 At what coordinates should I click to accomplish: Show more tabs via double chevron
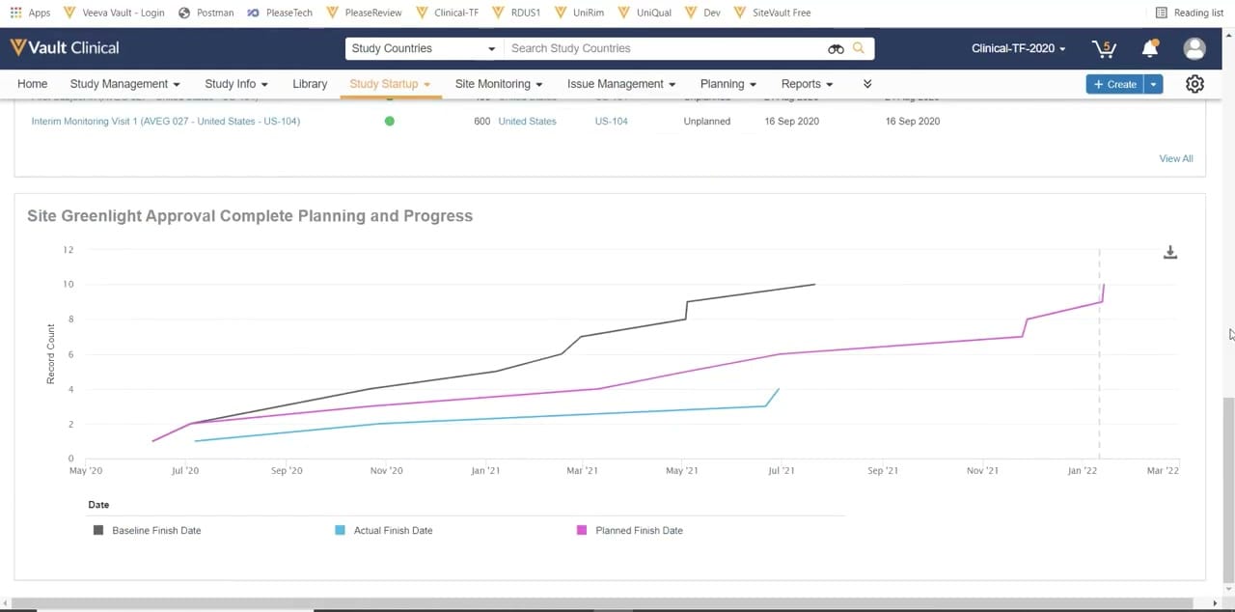(867, 84)
